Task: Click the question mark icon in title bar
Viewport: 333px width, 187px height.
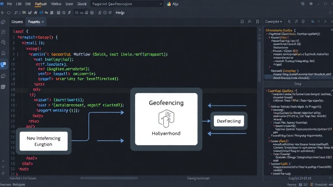Action: pyautogui.click(x=303, y=4)
